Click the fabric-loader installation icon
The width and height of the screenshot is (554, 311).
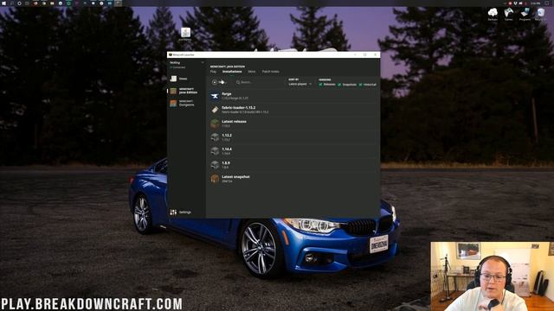click(x=215, y=110)
